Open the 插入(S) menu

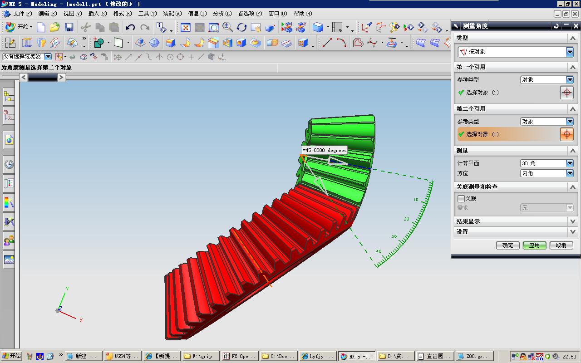[x=98, y=14]
